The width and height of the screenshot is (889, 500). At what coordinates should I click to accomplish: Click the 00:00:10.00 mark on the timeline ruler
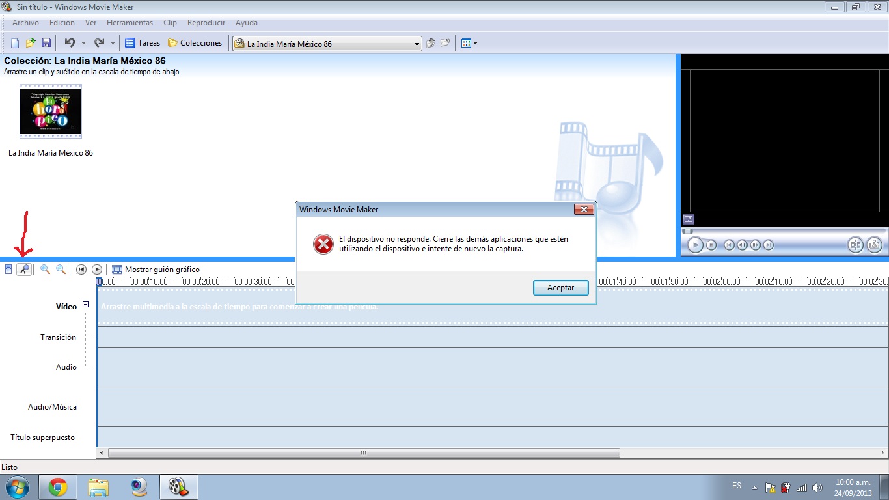click(149, 282)
